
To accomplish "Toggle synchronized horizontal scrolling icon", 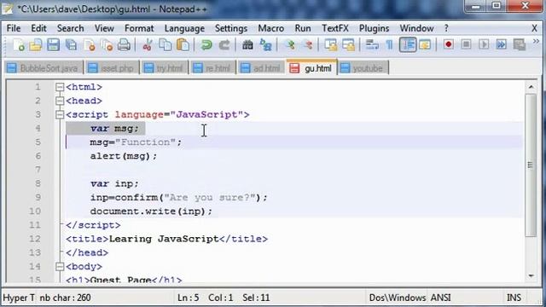I will click(348, 45).
